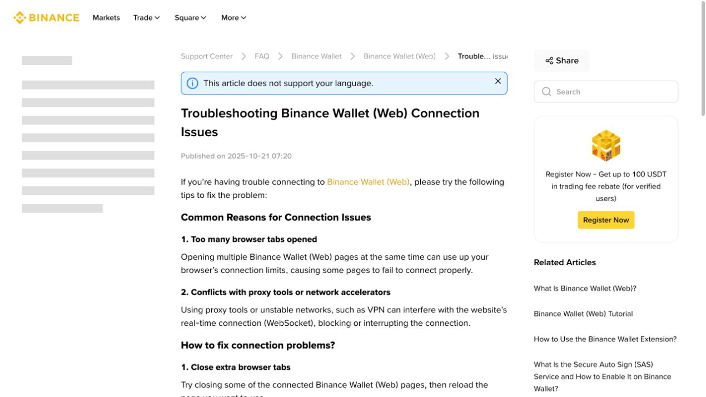The image size is (706, 397).
Task: Open the Markets menu item
Action: (x=106, y=18)
